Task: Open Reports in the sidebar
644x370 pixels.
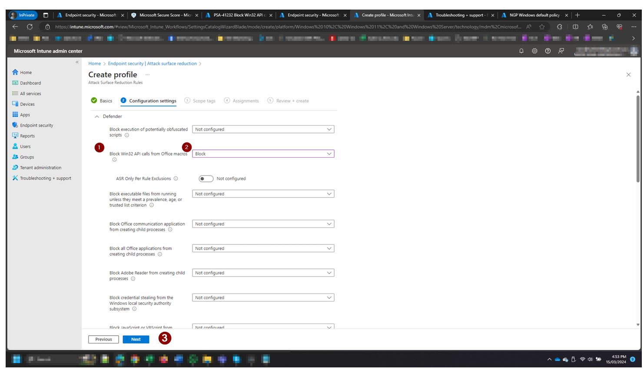Action: click(x=23, y=136)
